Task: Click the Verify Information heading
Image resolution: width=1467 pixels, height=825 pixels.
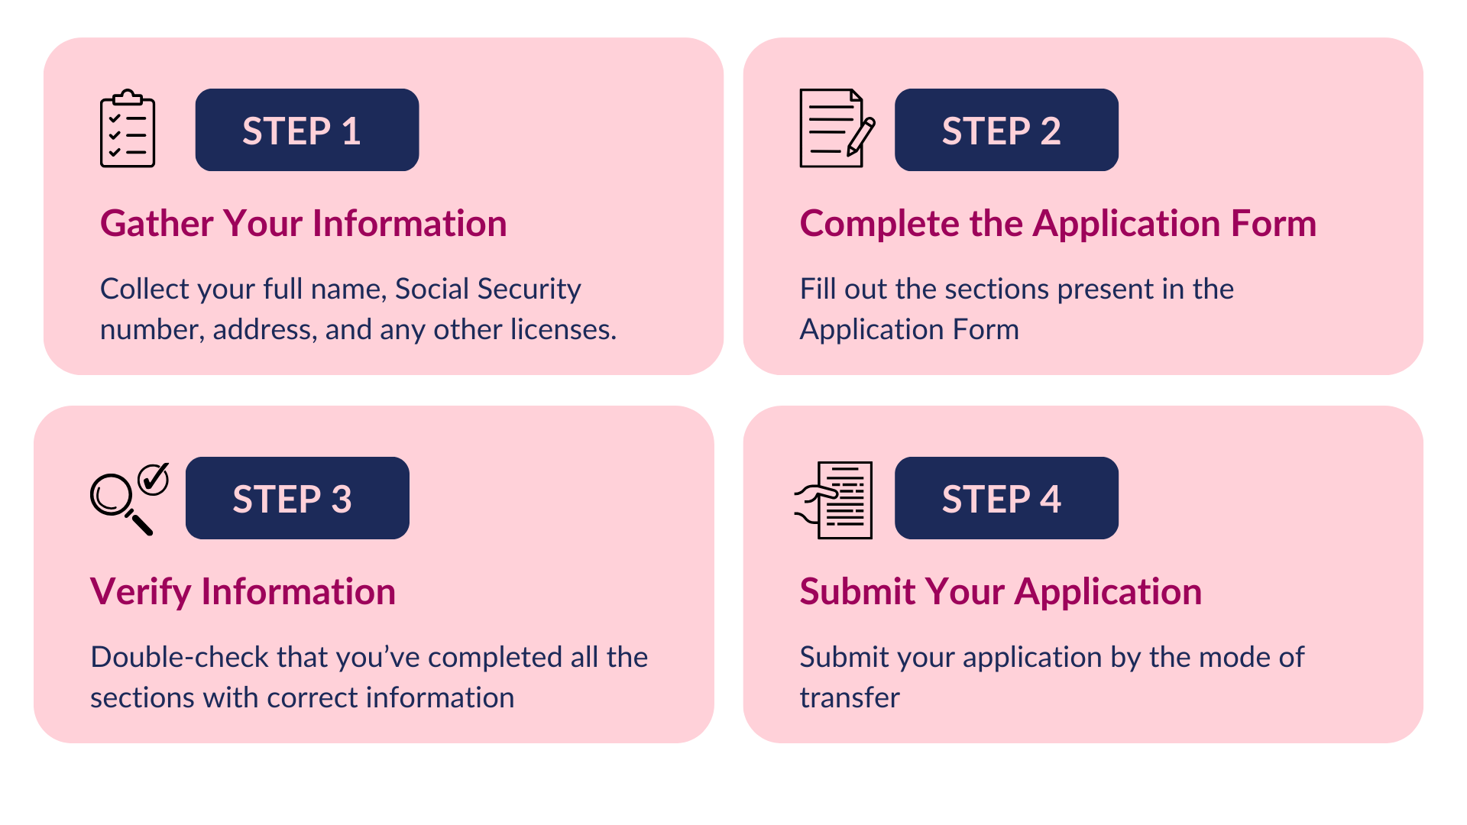Action: pos(243,592)
